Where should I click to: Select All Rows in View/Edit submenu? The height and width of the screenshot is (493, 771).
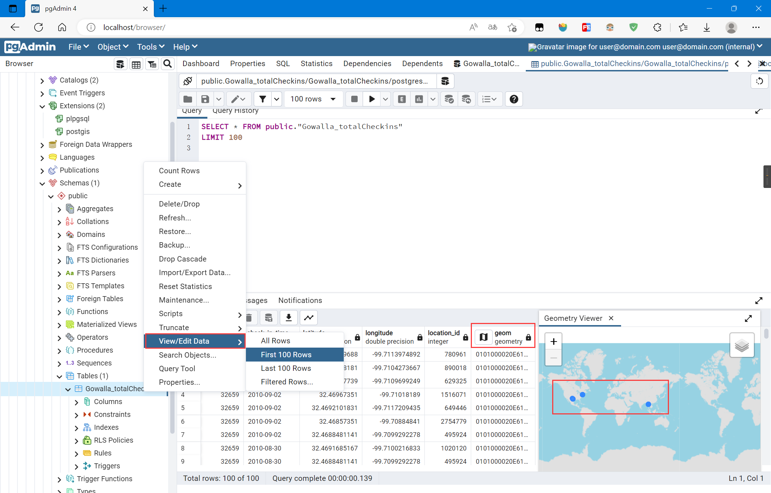pyautogui.click(x=295, y=341)
